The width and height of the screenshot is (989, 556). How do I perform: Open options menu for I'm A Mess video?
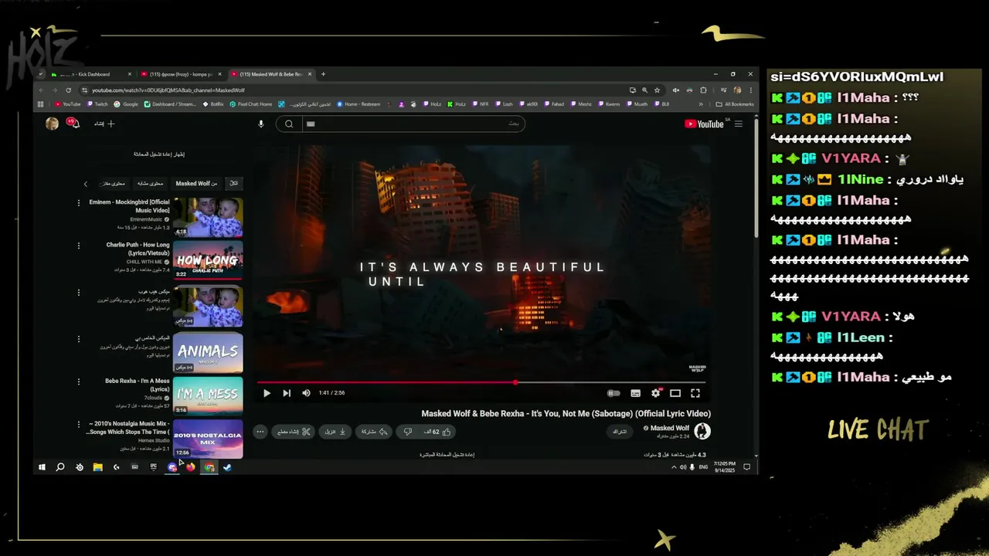tap(79, 381)
